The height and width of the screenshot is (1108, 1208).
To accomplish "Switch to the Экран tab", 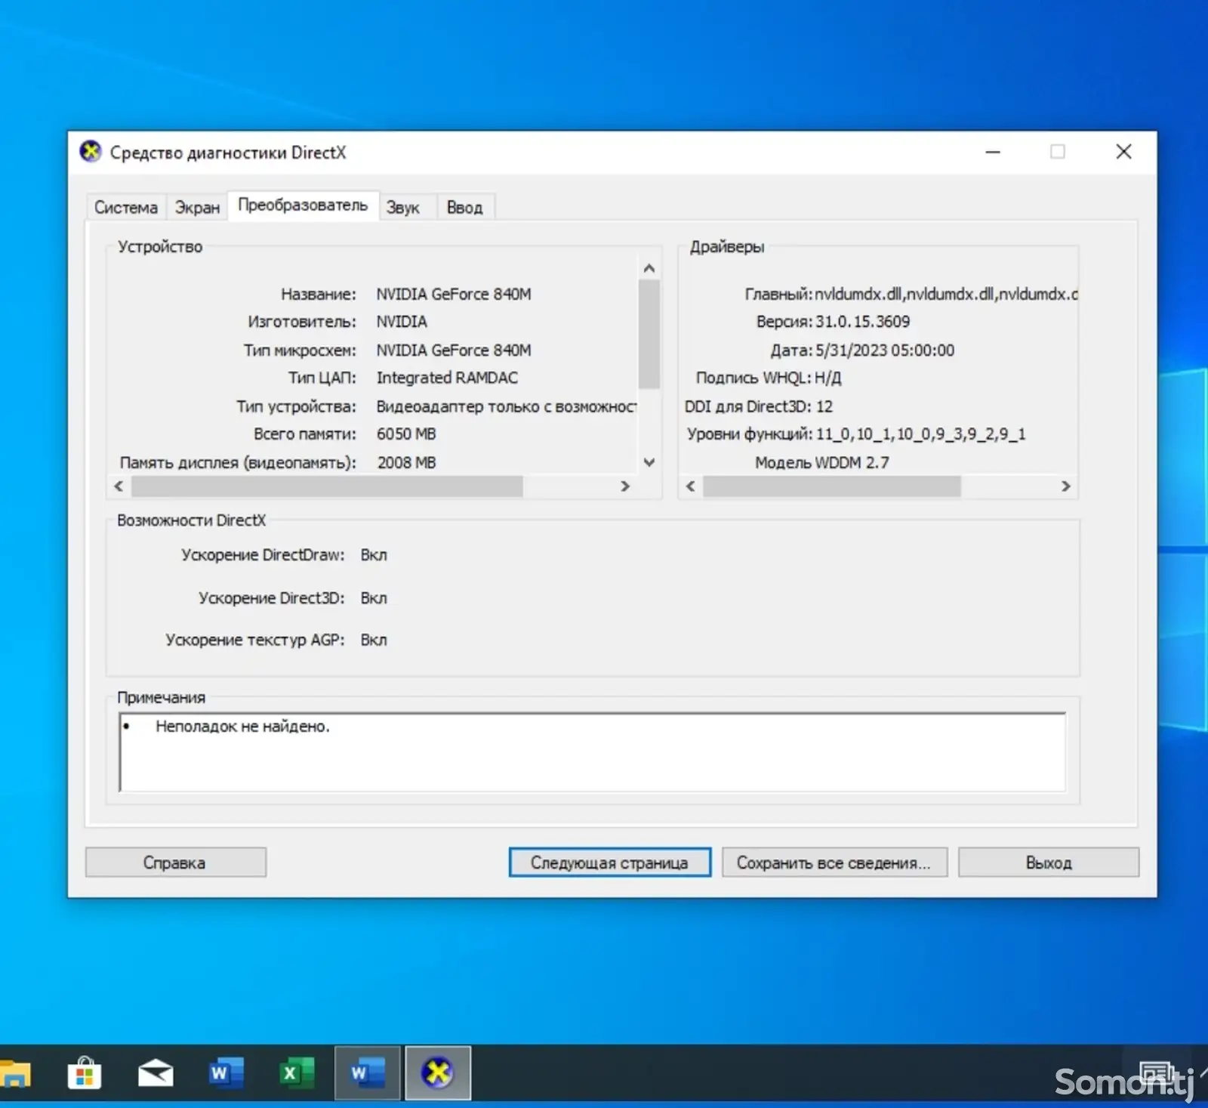I will 197,207.
